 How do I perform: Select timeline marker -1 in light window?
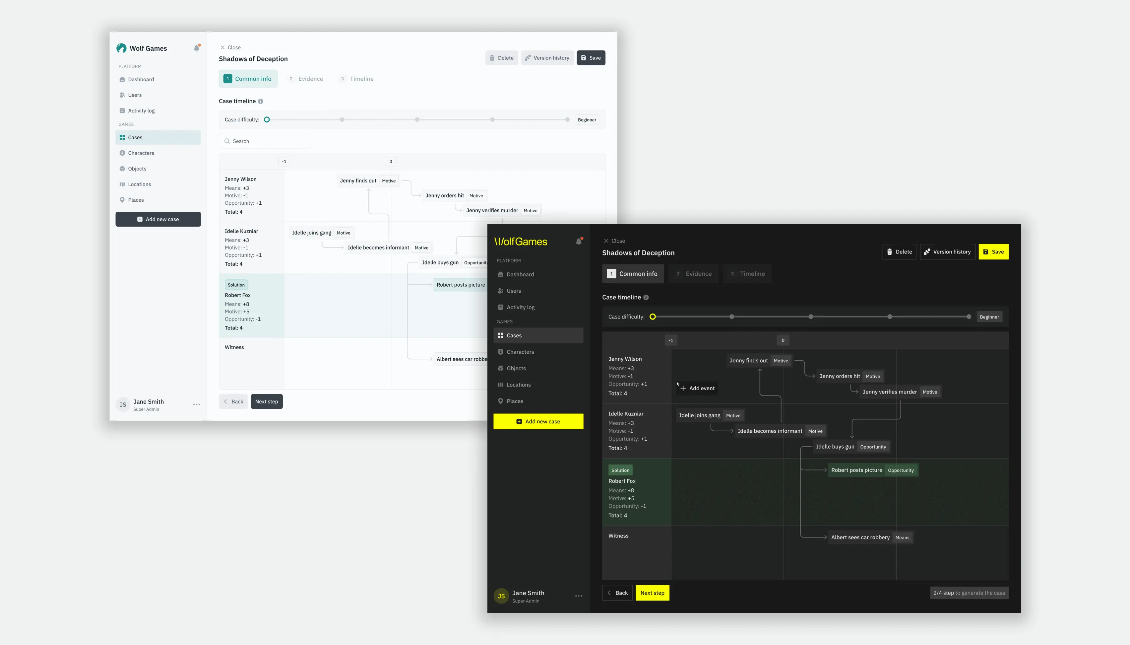[284, 162]
